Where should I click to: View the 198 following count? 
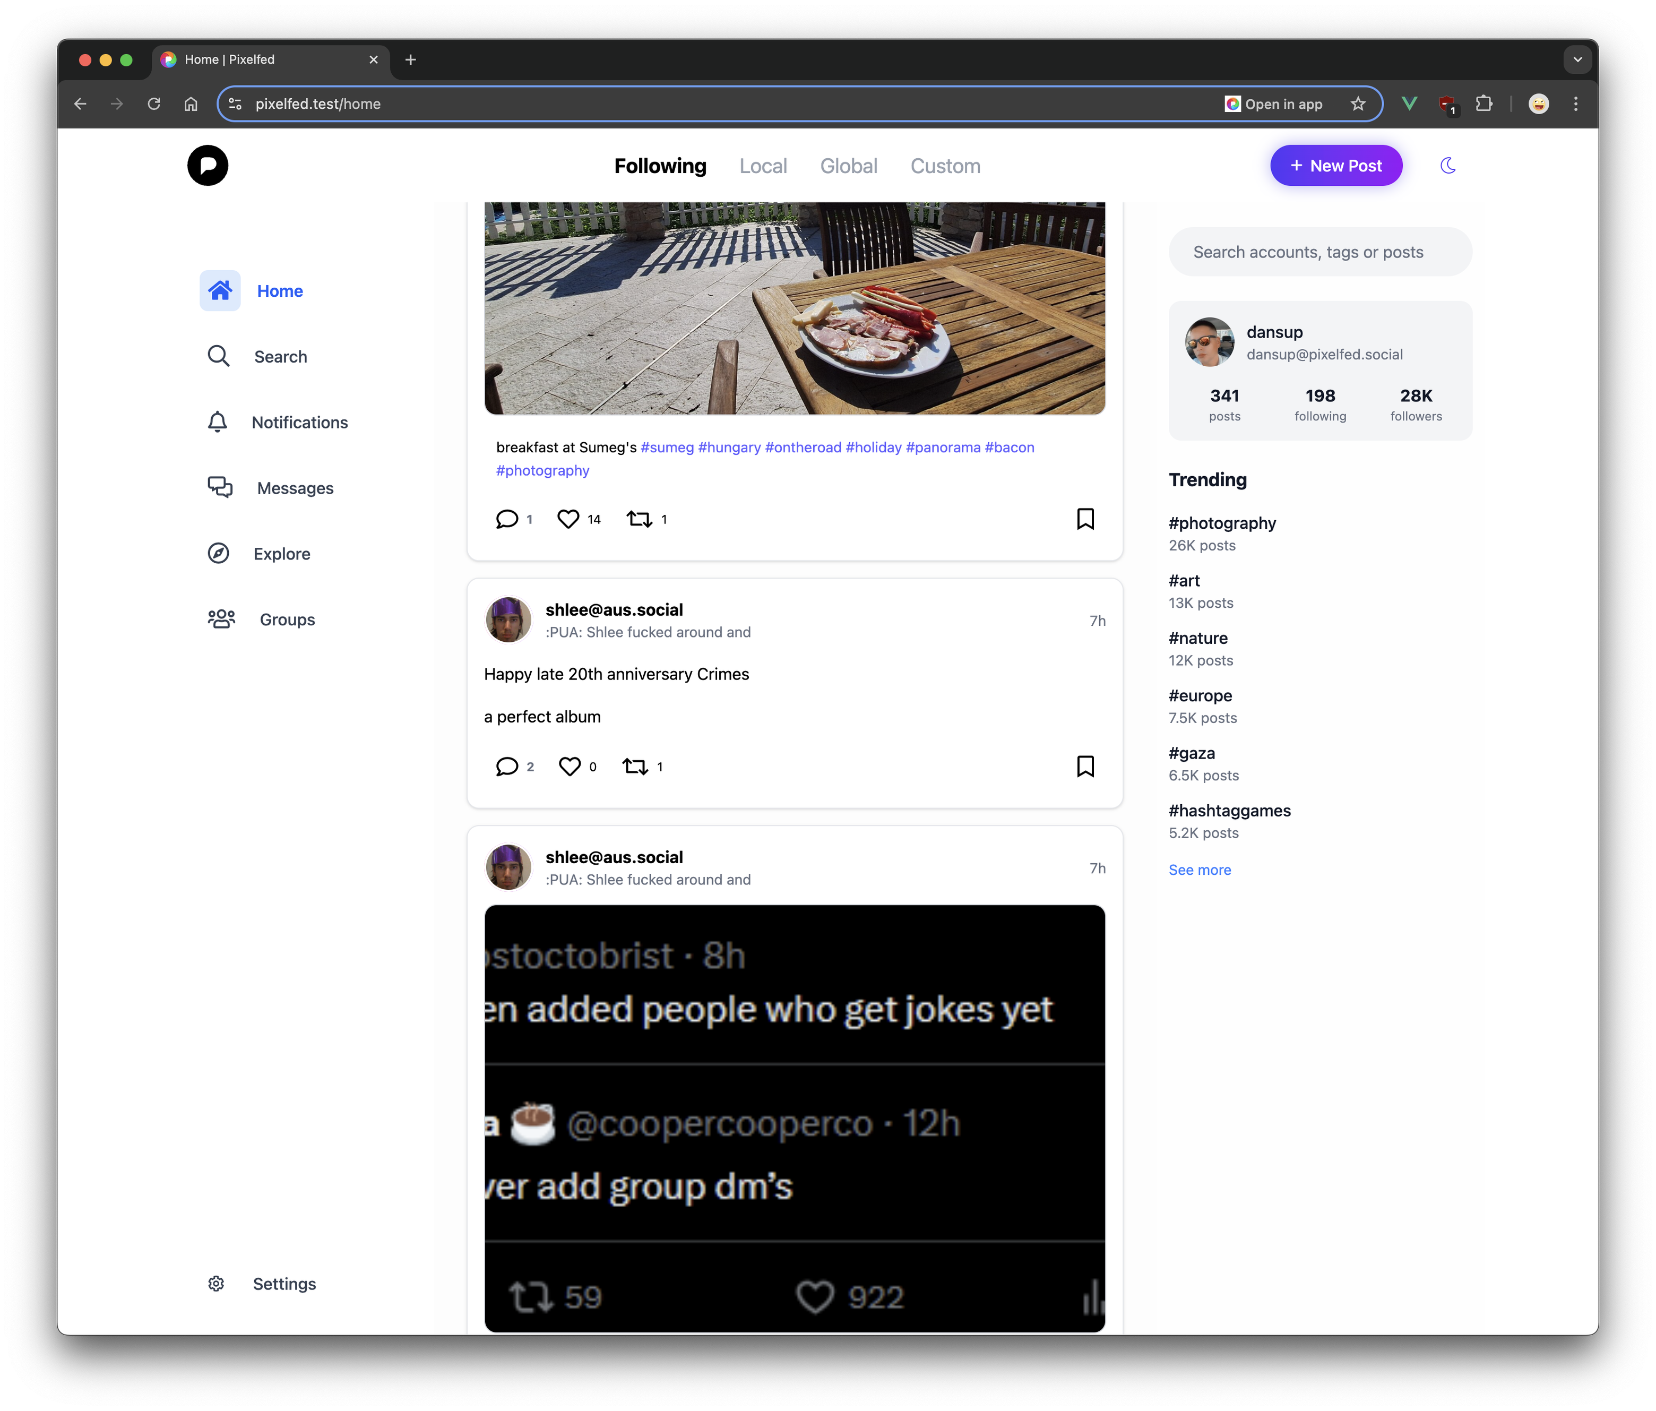coord(1319,405)
